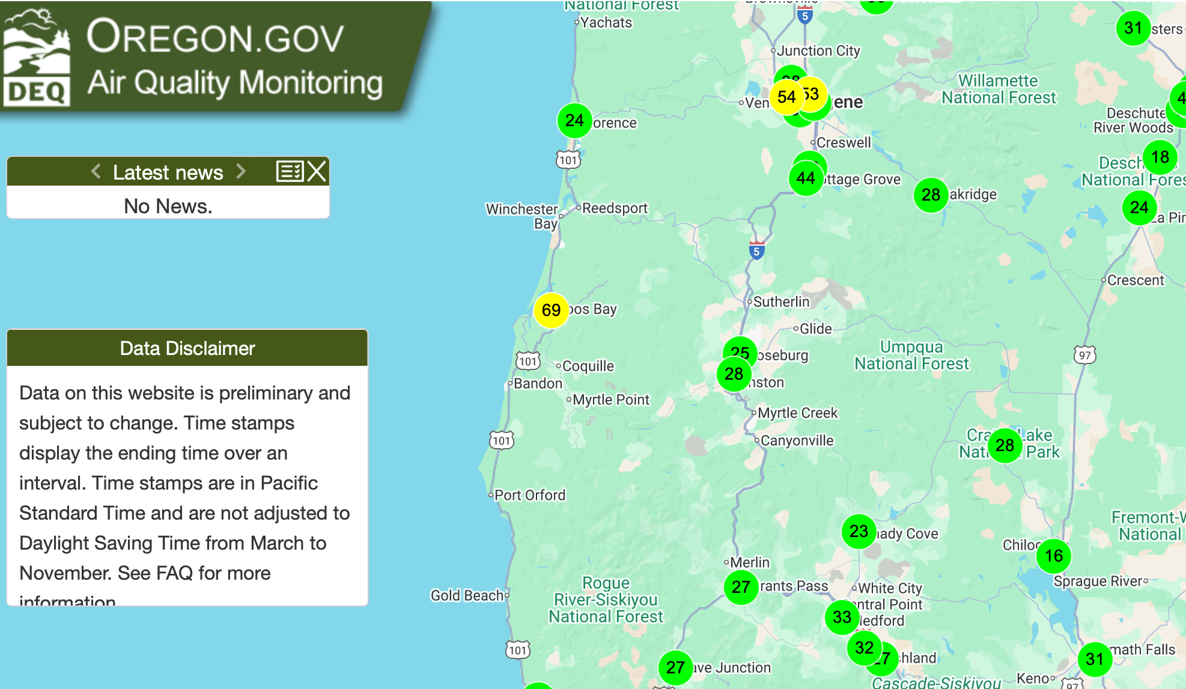
Task: Select the 16 marker near Chiloquin
Action: click(1054, 556)
